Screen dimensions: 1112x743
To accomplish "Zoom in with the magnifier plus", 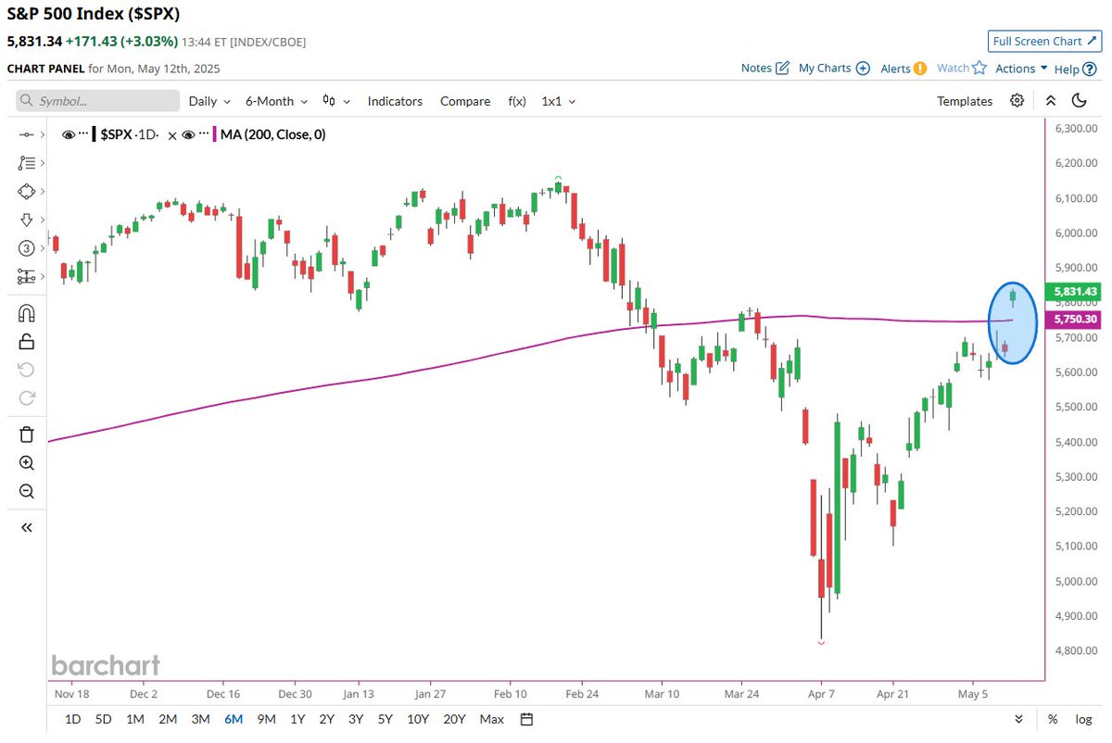I will pos(27,463).
